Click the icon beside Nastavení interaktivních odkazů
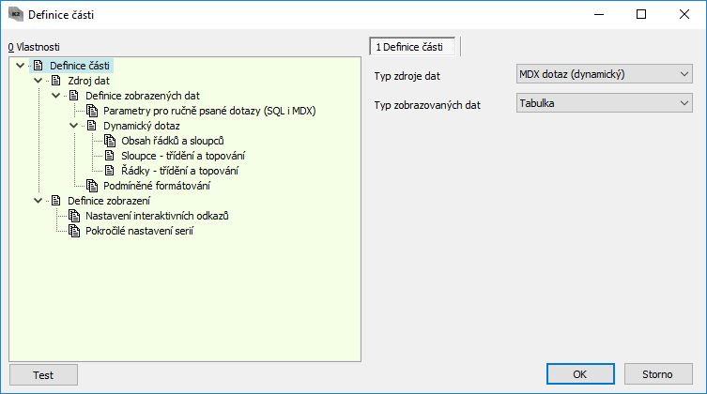Viewport: 707px width, 394px height. [x=74, y=216]
